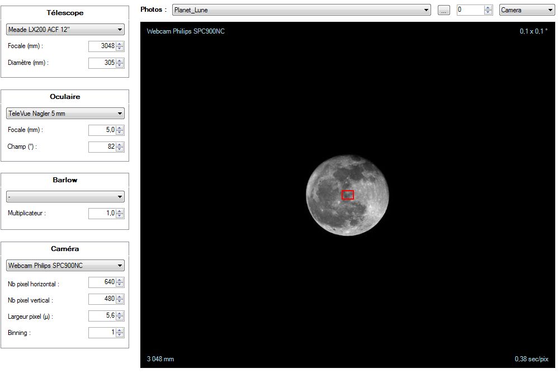The height and width of the screenshot is (373, 558).
Task: Click the Moon image in the preview
Action: 347,195
